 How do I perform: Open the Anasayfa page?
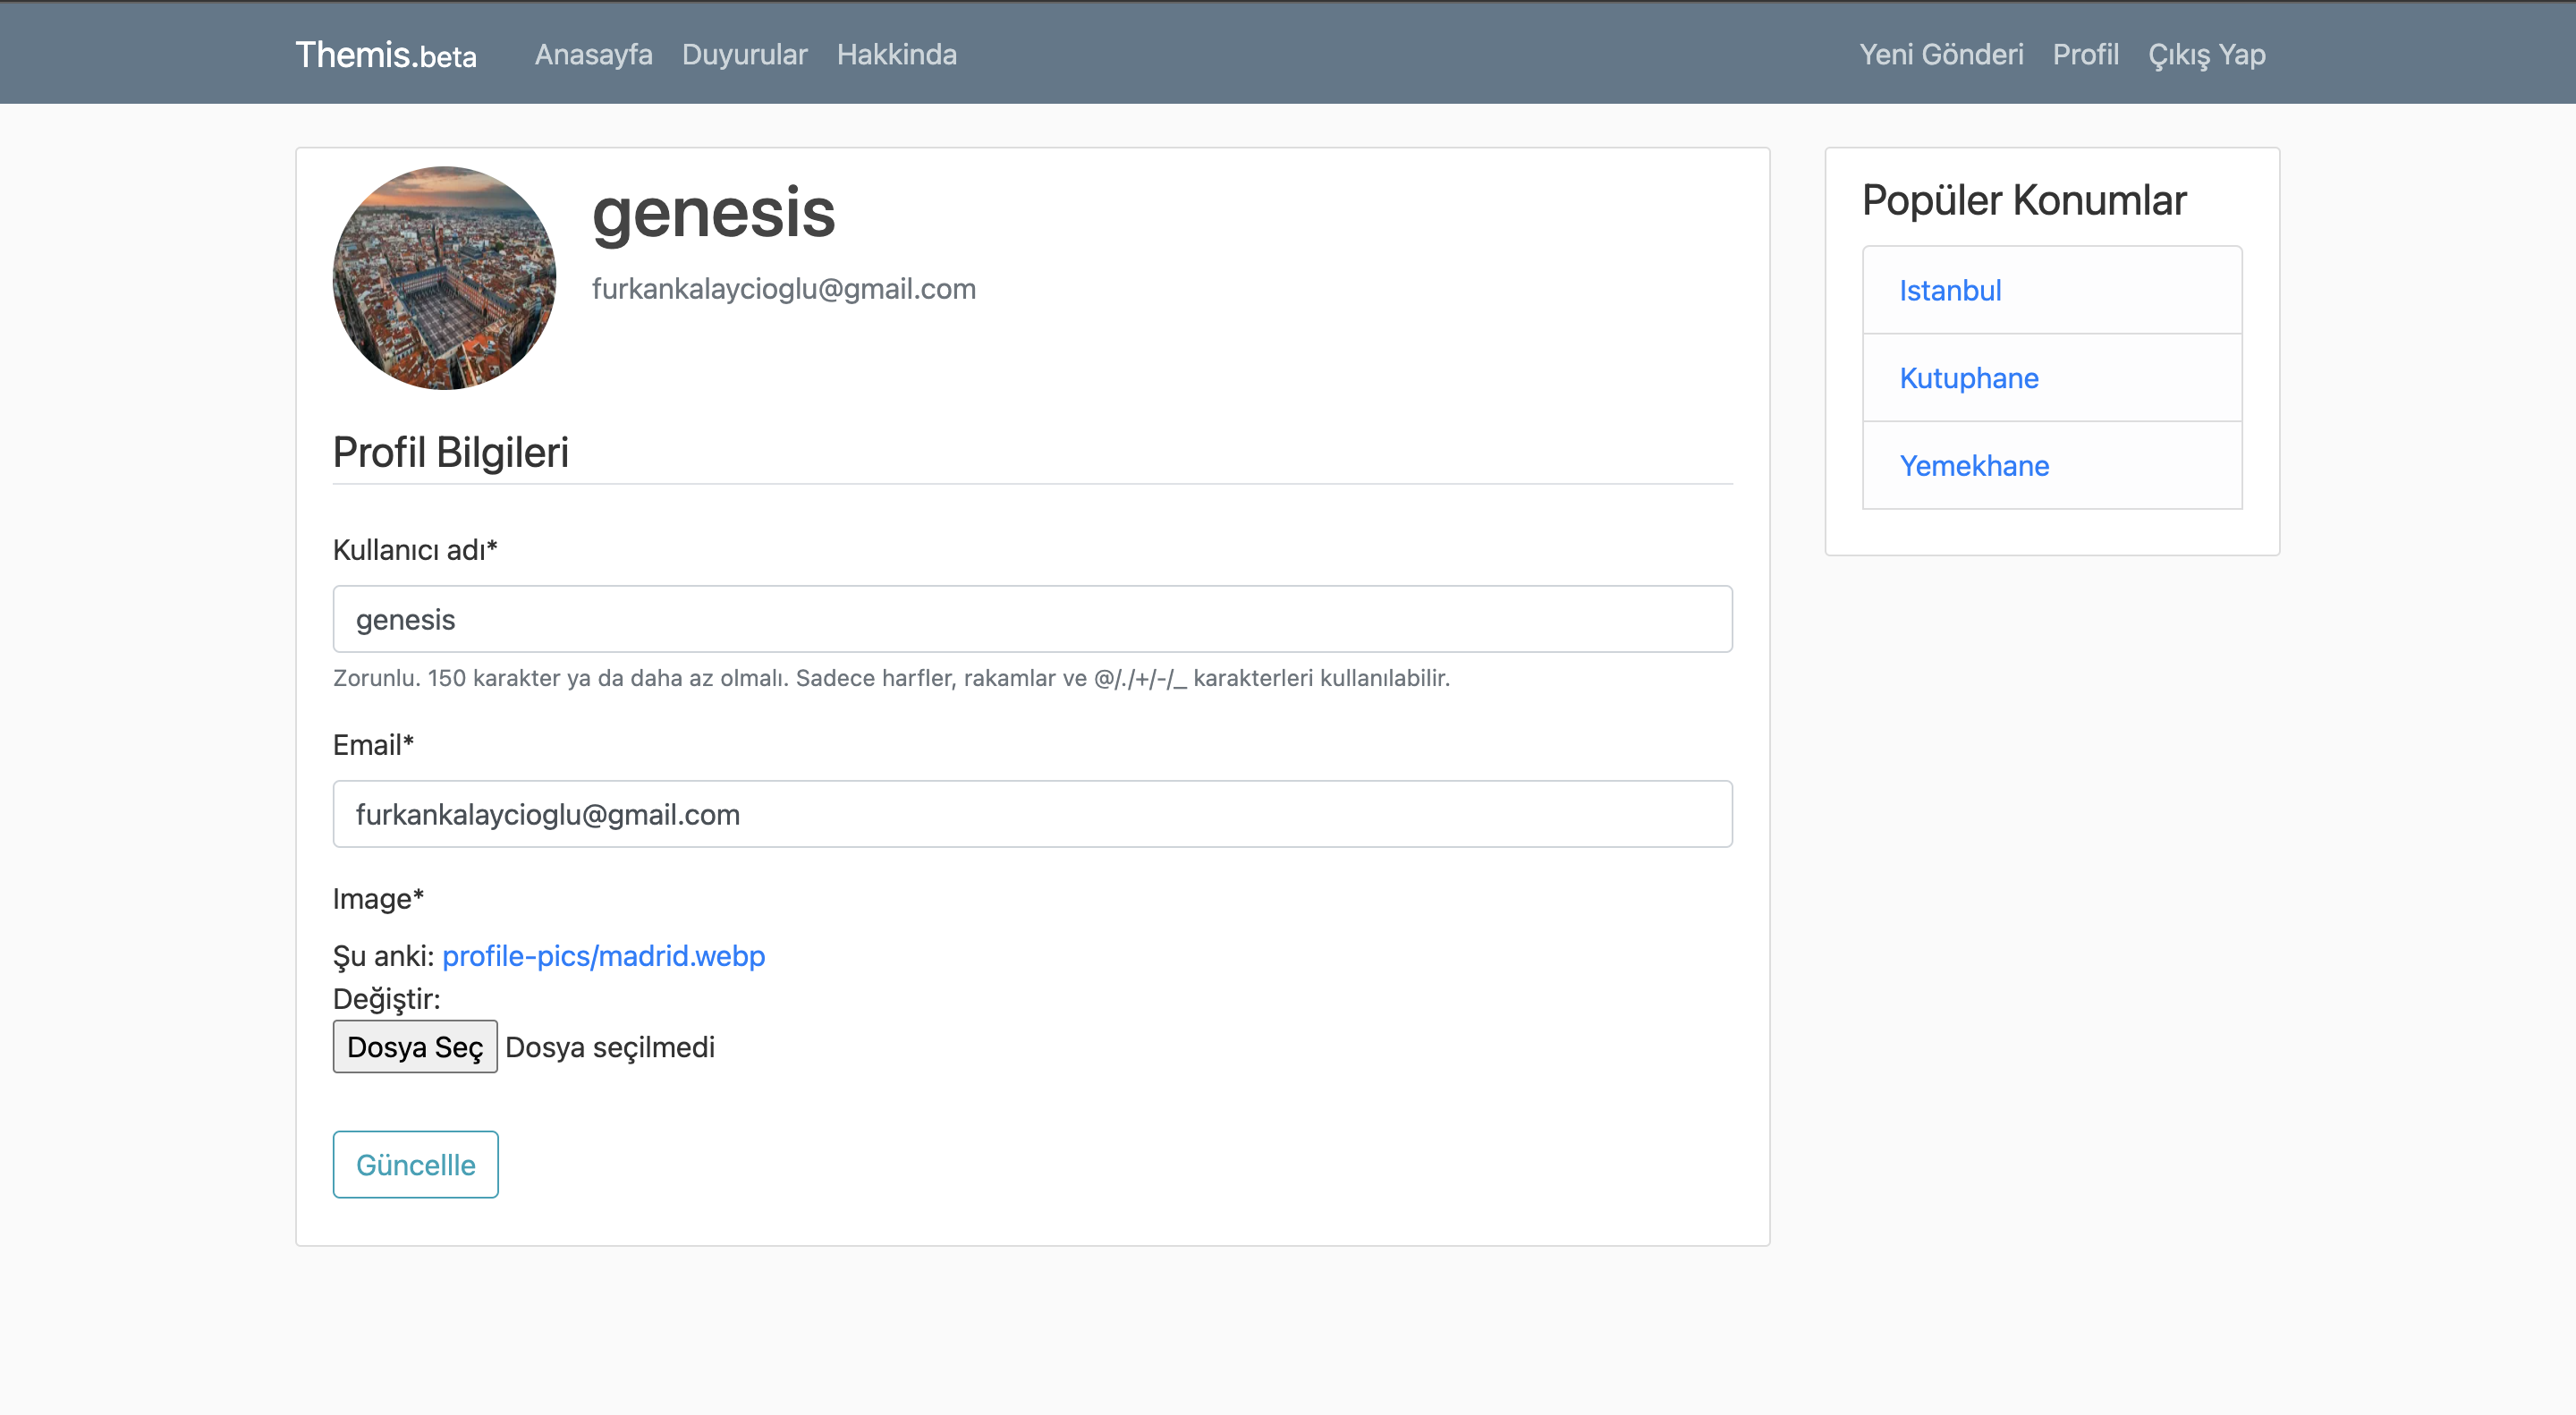593,55
